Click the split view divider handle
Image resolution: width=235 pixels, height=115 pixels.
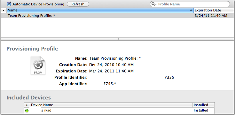tap(119, 39)
